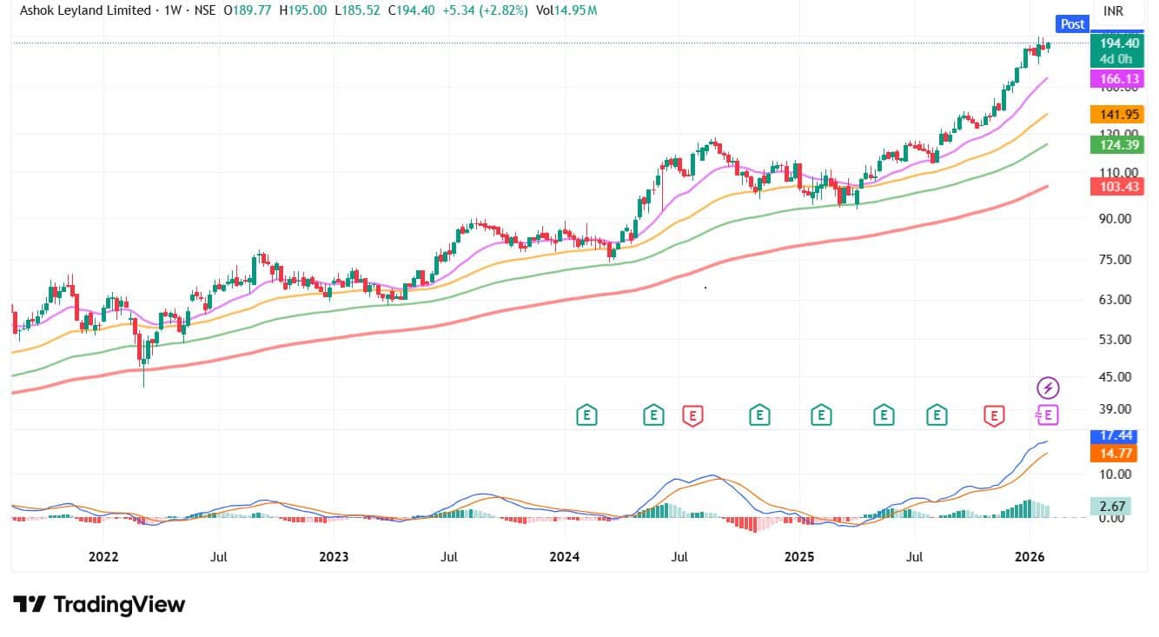Click the Jul label between 2025 and 2026

(913, 555)
